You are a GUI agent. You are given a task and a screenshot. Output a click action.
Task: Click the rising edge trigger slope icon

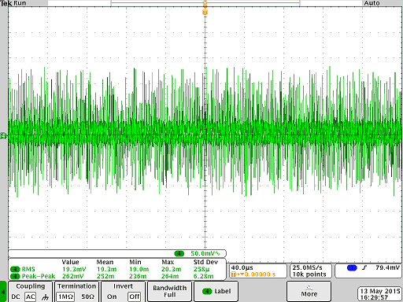click(x=364, y=267)
